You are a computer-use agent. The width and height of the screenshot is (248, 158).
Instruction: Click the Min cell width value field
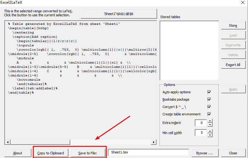click(201, 133)
